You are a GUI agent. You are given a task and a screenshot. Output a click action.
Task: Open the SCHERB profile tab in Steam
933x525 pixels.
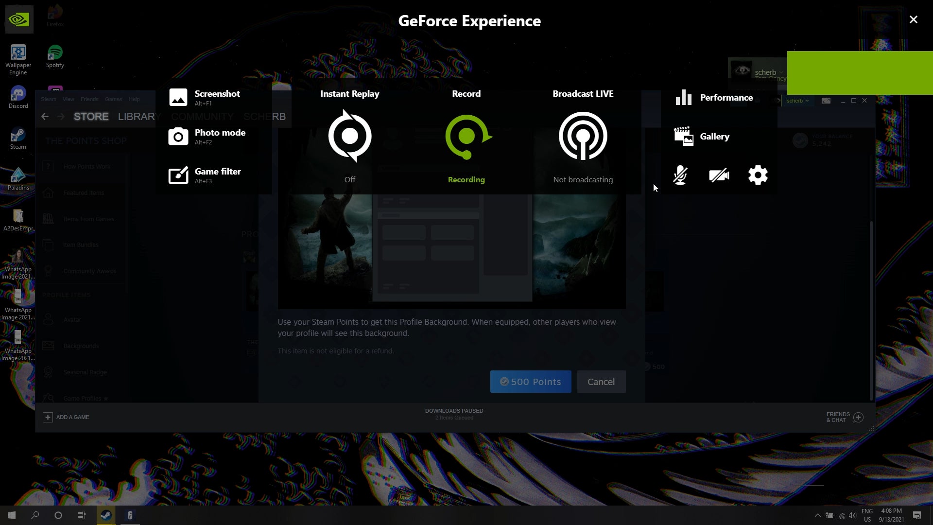pos(264,117)
